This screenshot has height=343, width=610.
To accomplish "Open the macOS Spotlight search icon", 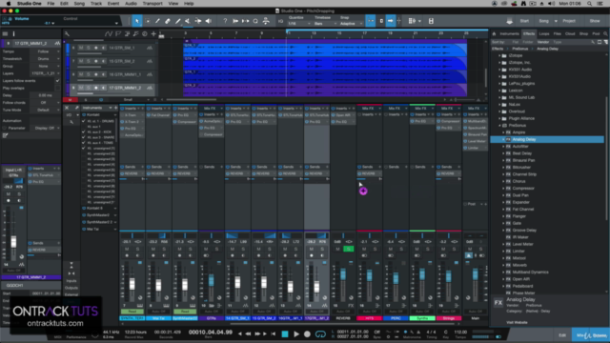I will tap(590, 4).
